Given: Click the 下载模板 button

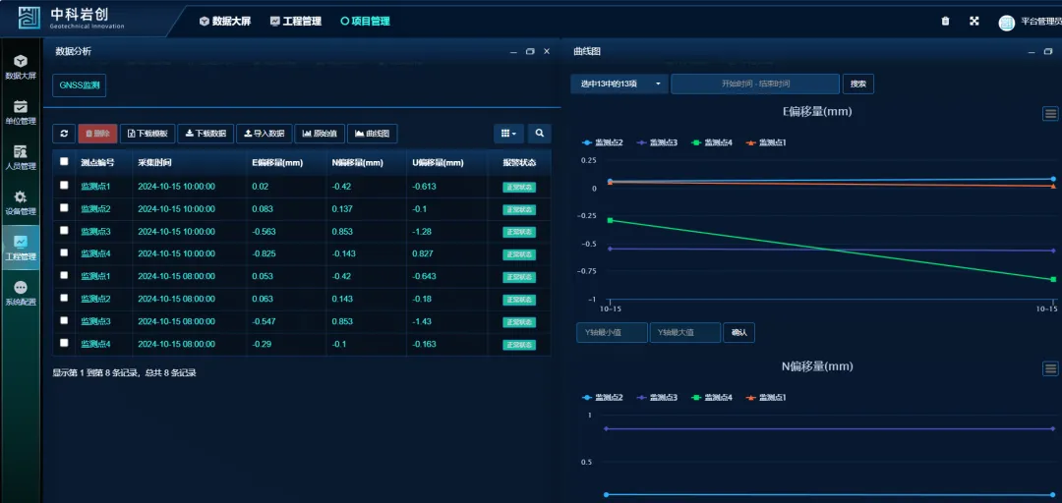Looking at the screenshot, I should pyautogui.click(x=147, y=134).
